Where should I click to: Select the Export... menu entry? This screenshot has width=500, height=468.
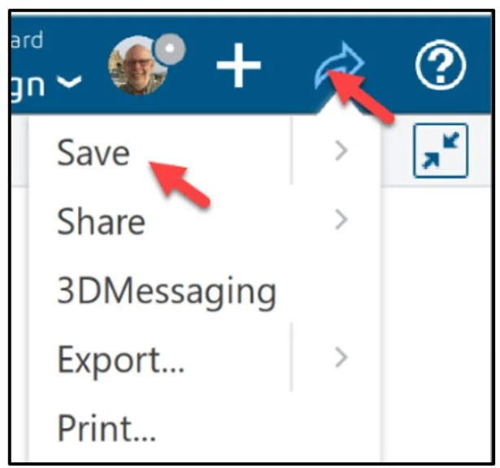pyautogui.click(x=120, y=360)
